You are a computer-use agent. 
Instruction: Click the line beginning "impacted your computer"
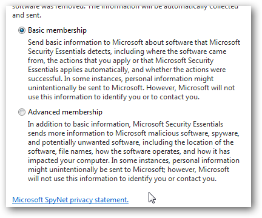pos(133,160)
